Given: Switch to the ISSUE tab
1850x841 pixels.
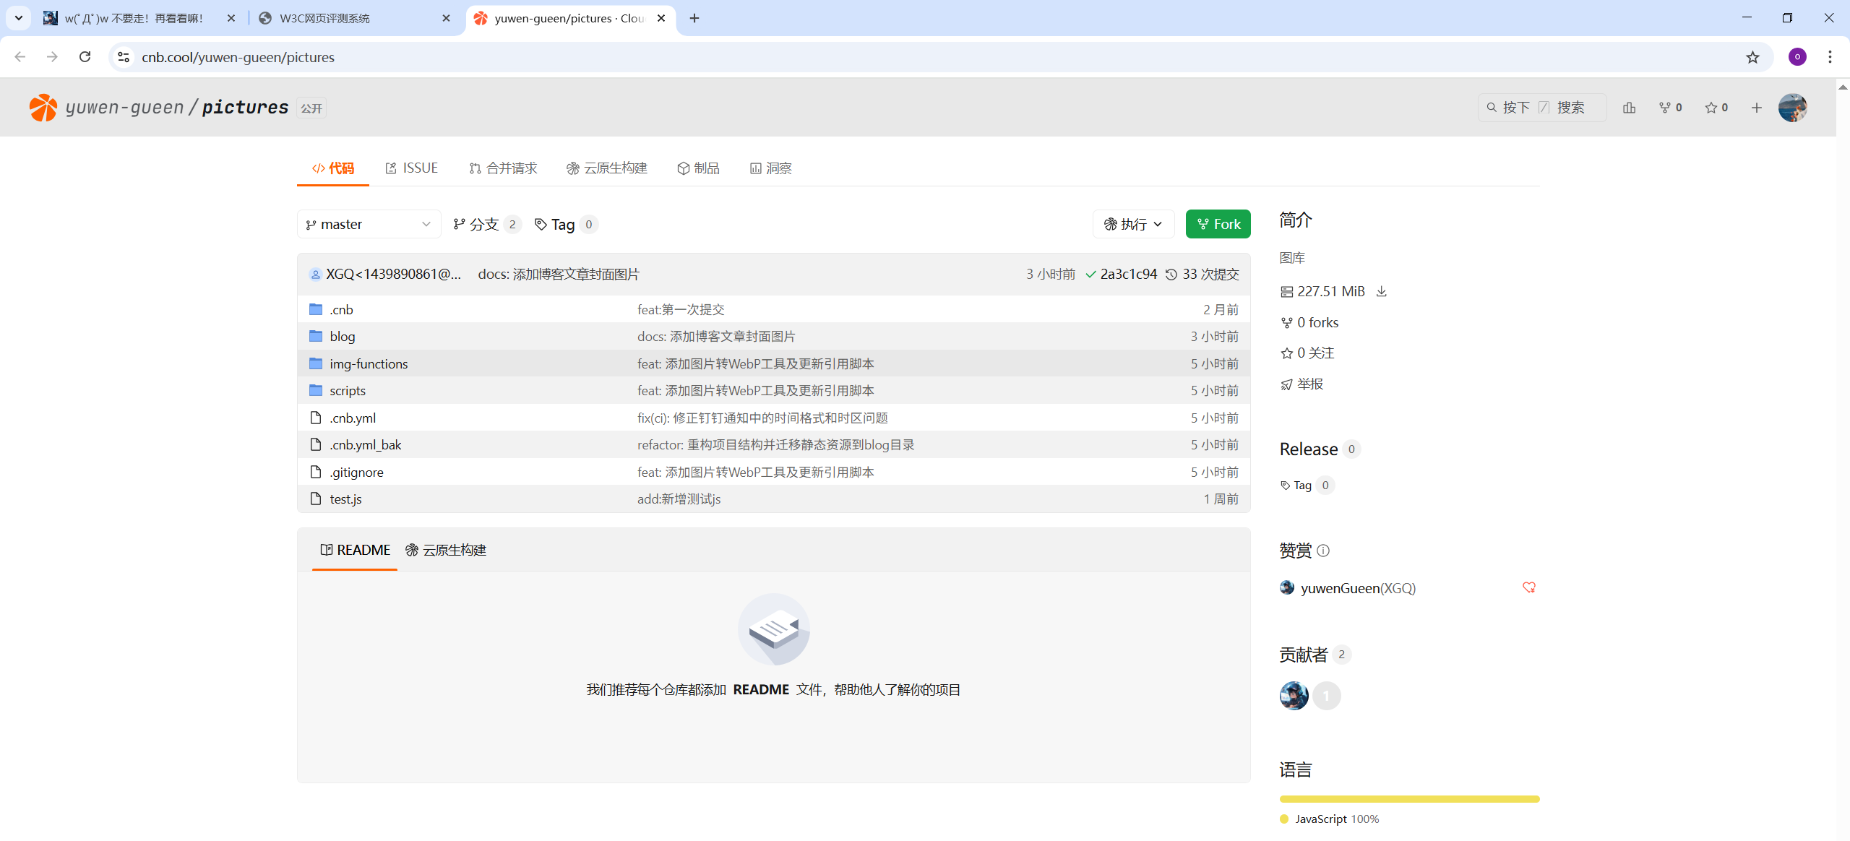Looking at the screenshot, I should click(412, 168).
